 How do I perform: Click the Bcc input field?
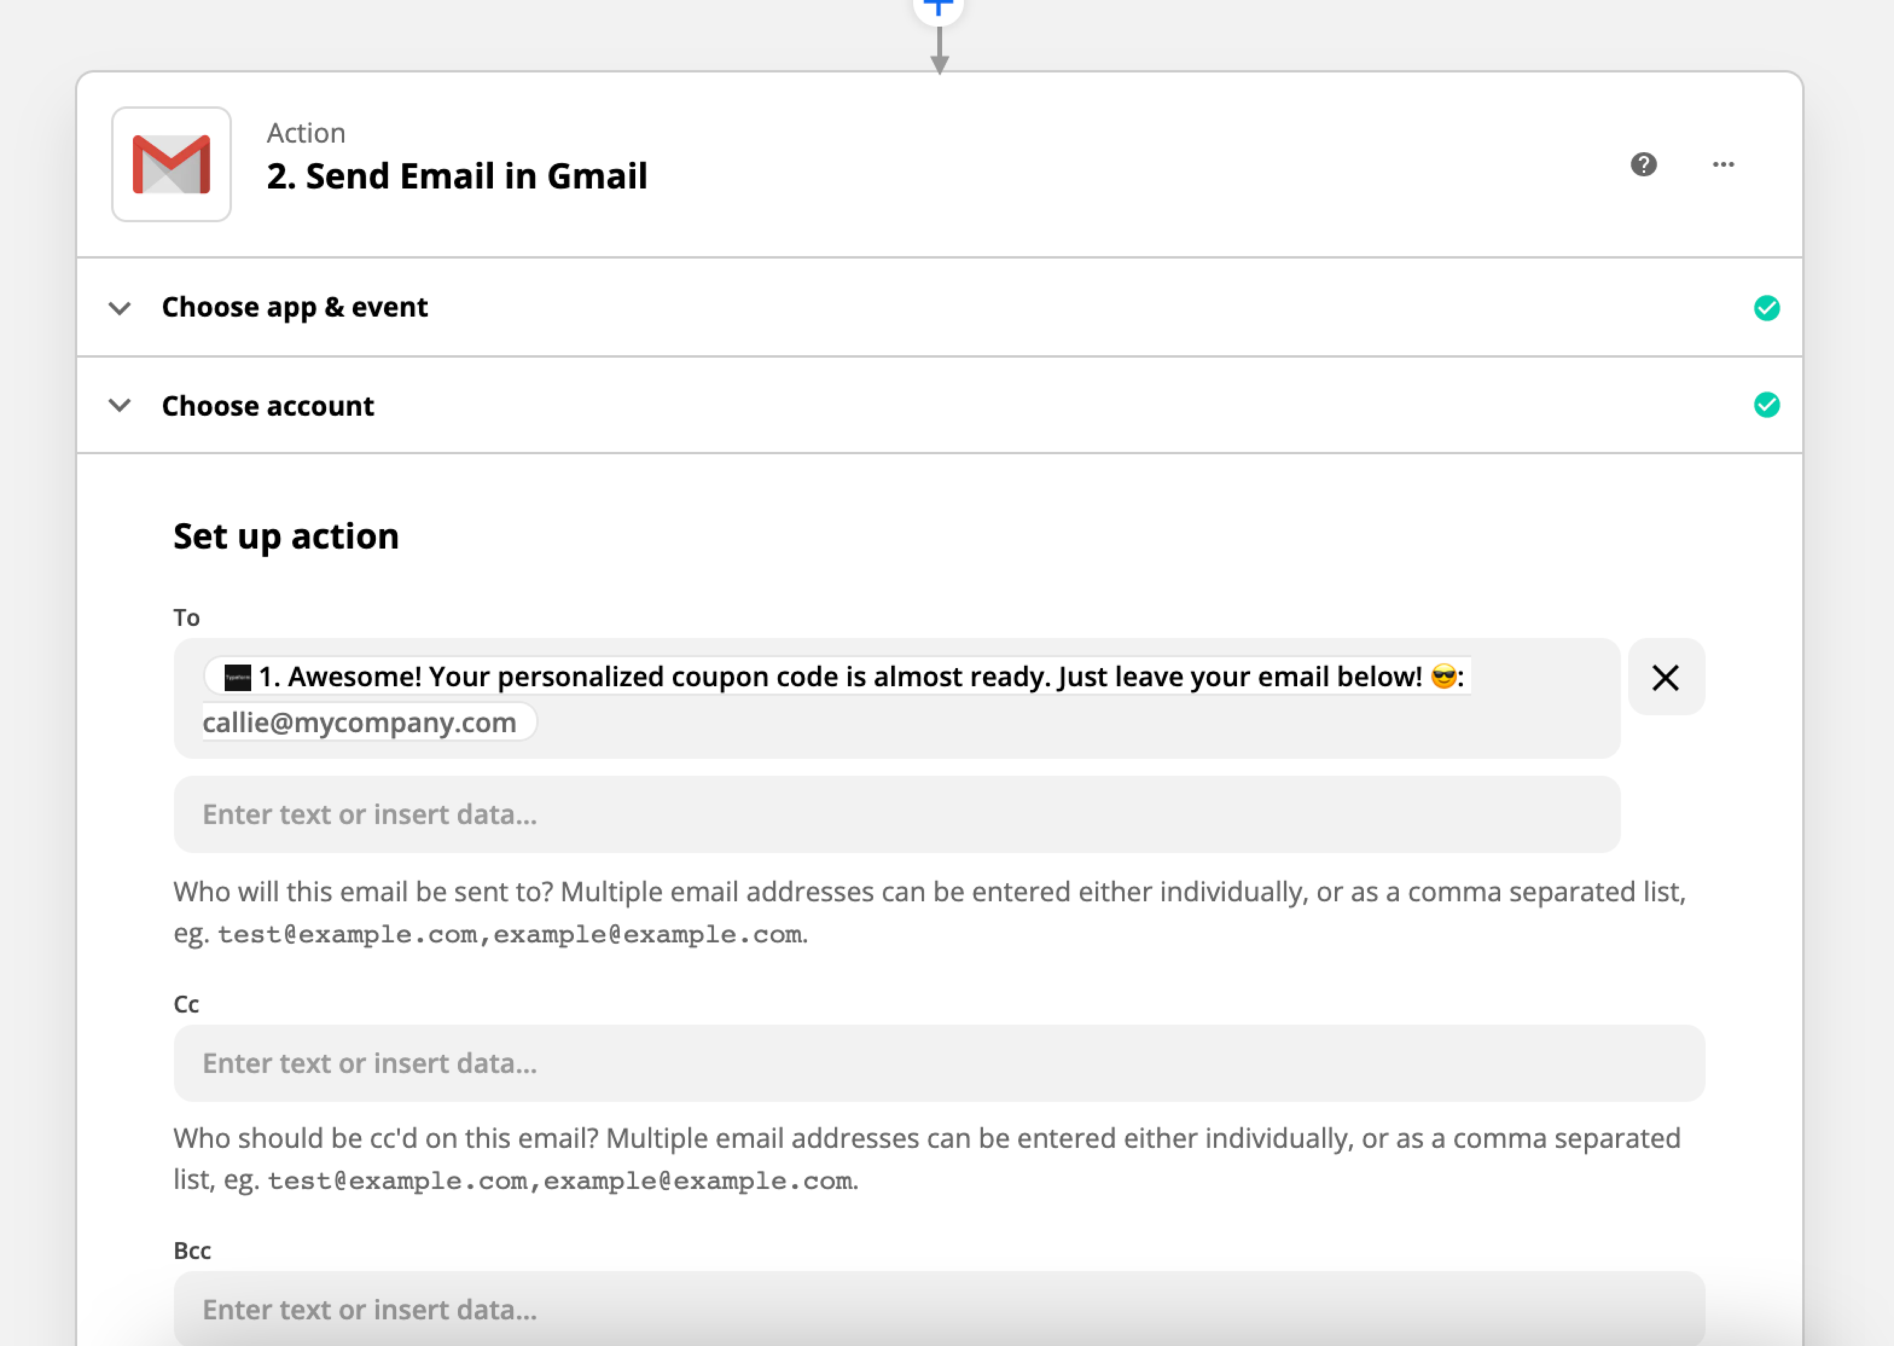tap(939, 1309)
